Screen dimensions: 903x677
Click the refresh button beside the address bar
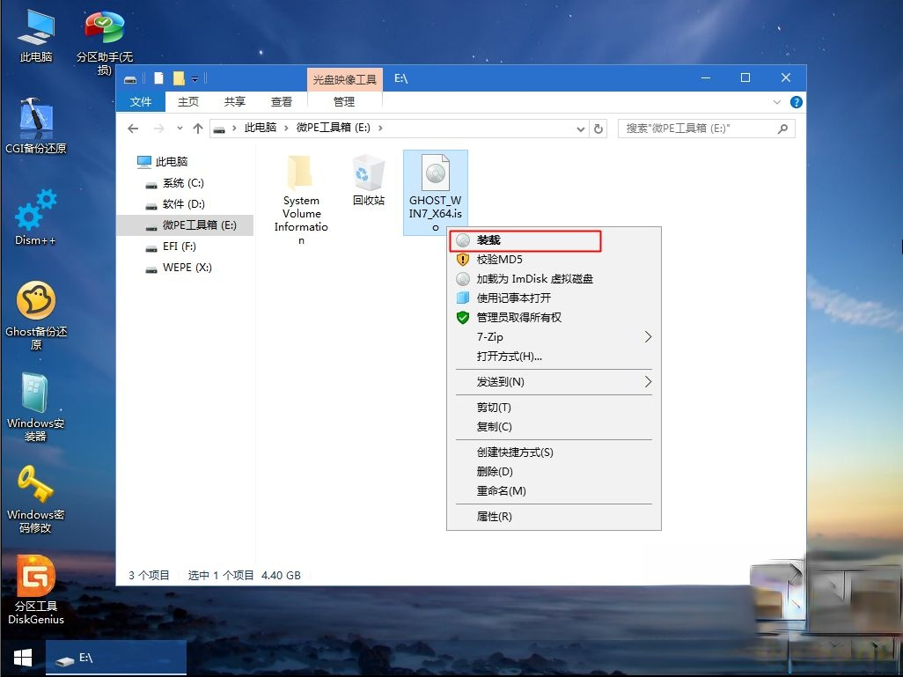click(598, 128)
